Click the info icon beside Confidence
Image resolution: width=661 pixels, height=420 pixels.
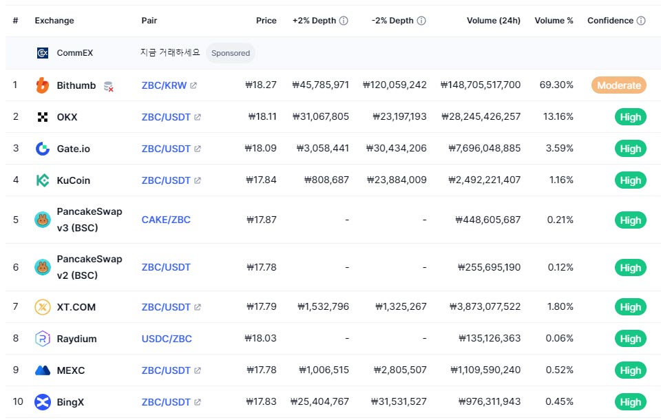click(x=641, y=21)
